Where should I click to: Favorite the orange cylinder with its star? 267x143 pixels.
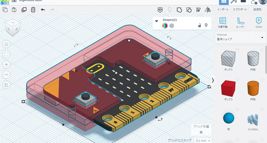262,79
